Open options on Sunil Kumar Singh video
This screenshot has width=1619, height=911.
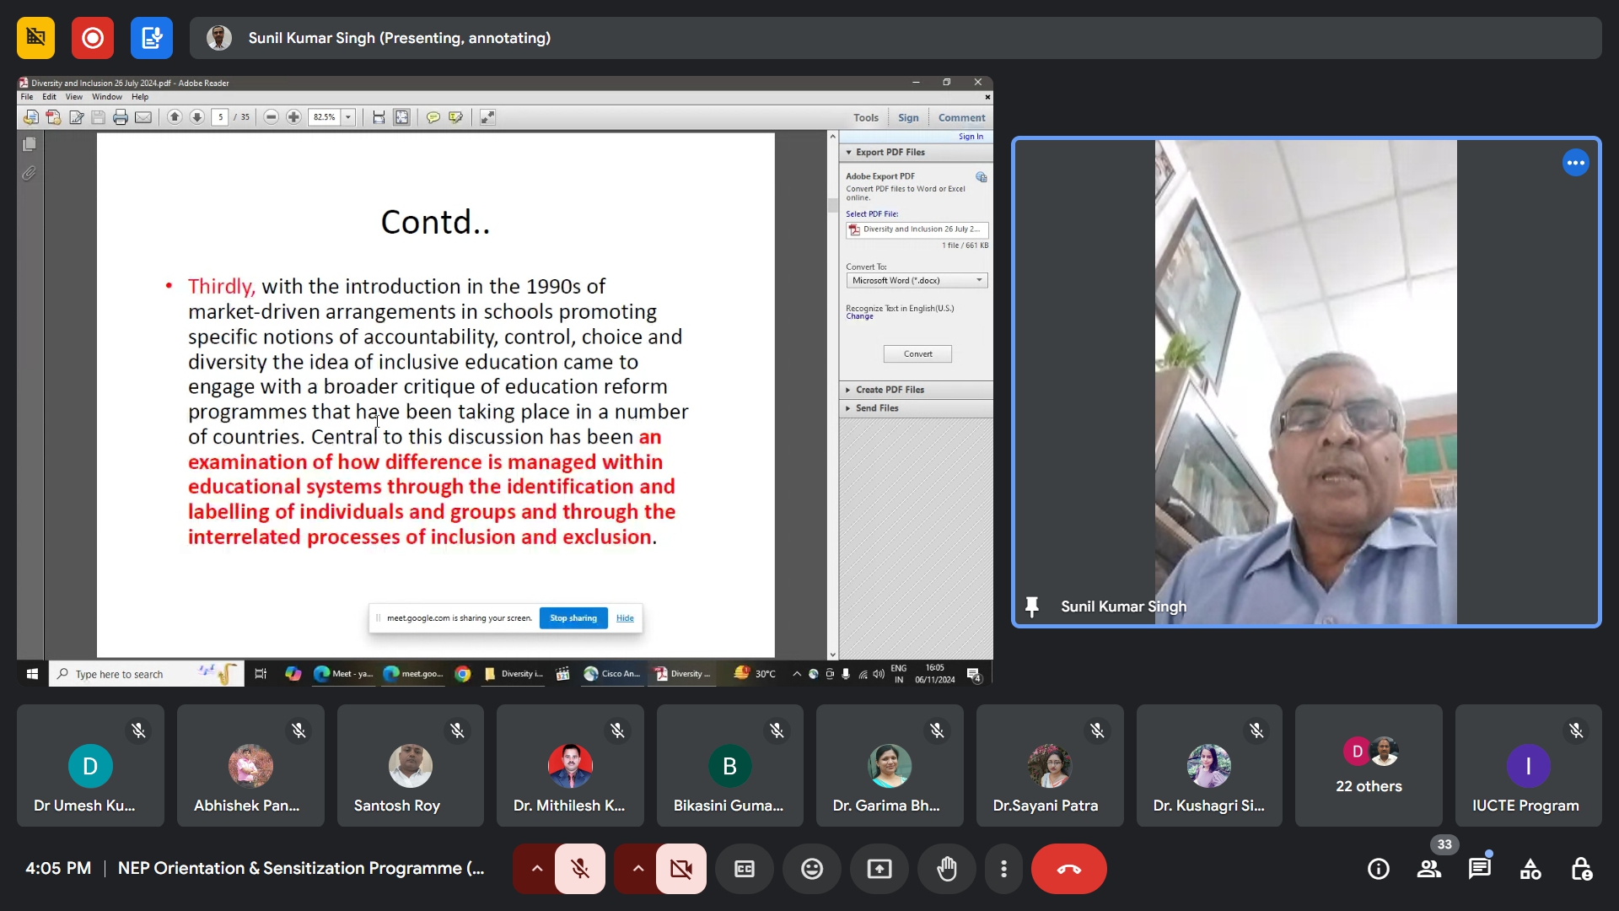click(x=1574, y=163)
